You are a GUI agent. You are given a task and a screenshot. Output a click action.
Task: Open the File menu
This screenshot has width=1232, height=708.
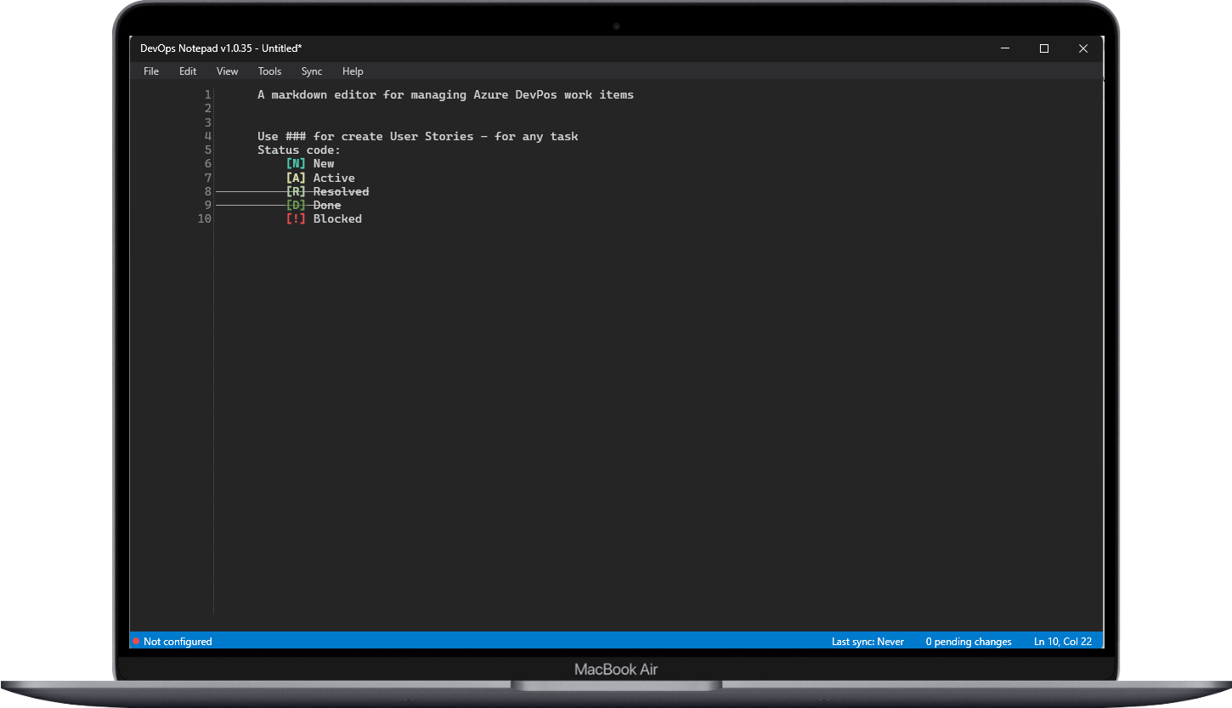(150, 71)
